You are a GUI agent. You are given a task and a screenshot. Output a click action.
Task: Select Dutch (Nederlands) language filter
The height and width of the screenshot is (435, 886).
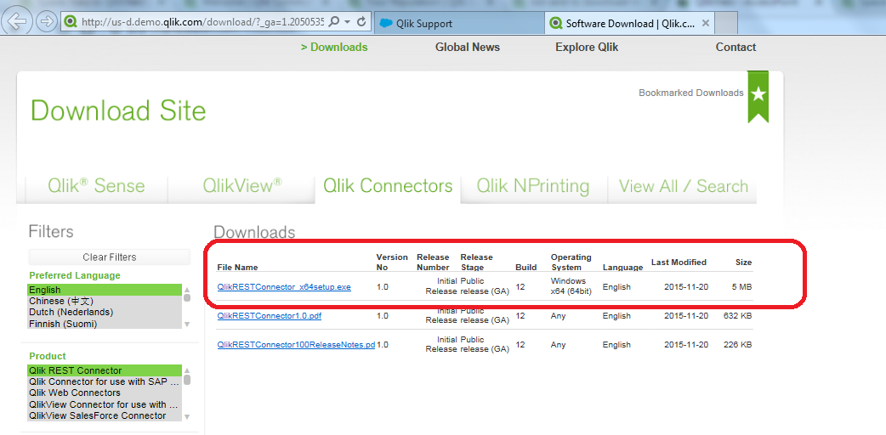point(105,313)
